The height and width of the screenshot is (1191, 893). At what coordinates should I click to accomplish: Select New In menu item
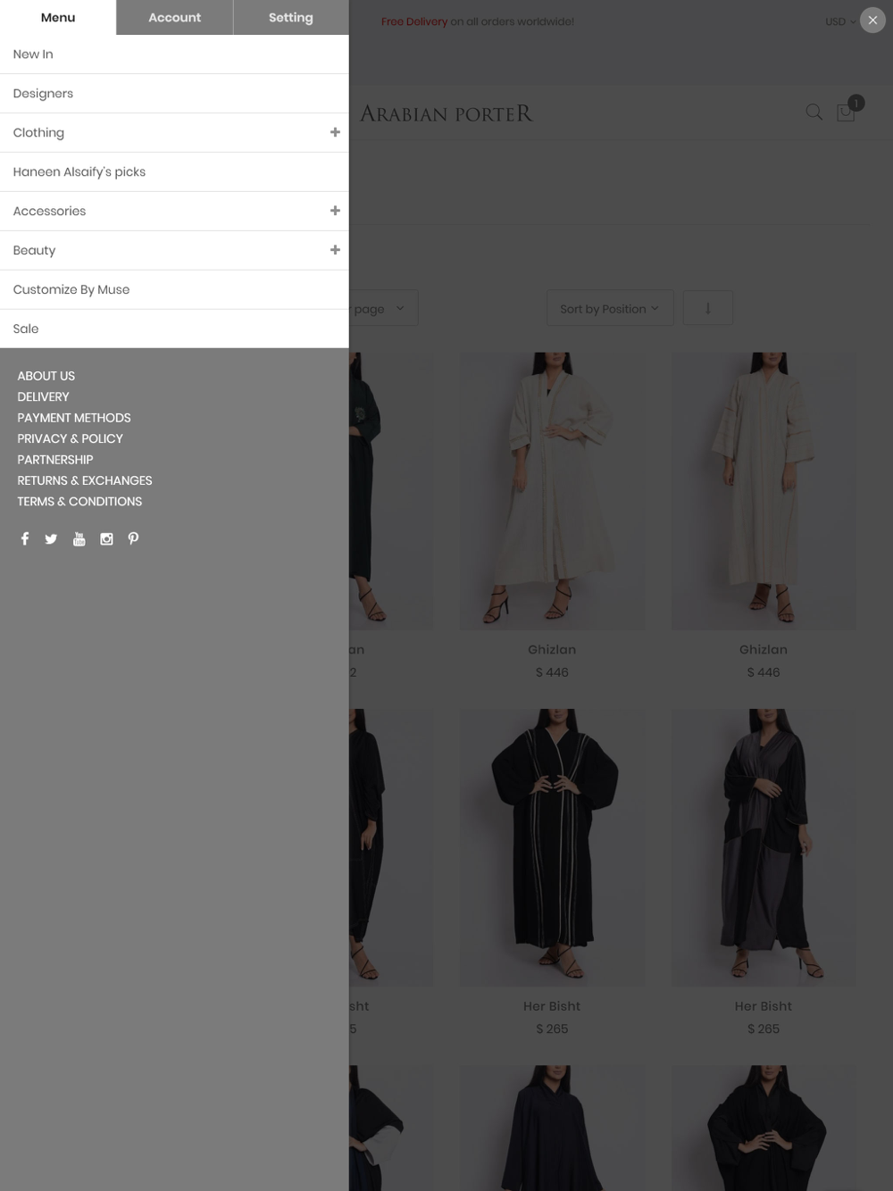174,54
